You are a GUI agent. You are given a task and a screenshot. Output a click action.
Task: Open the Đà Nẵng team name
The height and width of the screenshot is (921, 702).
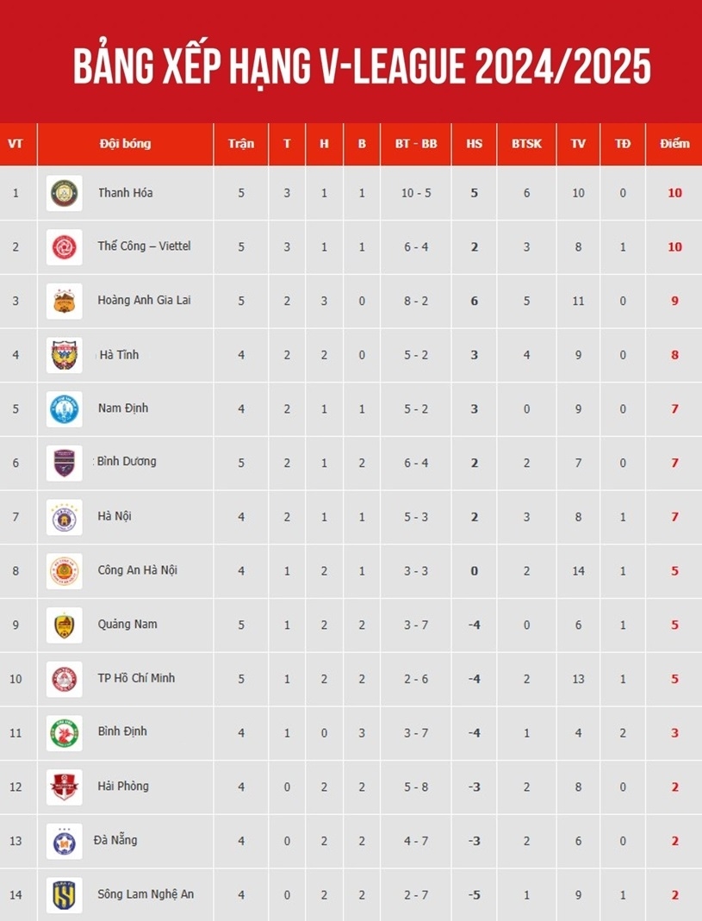[115, 841]
